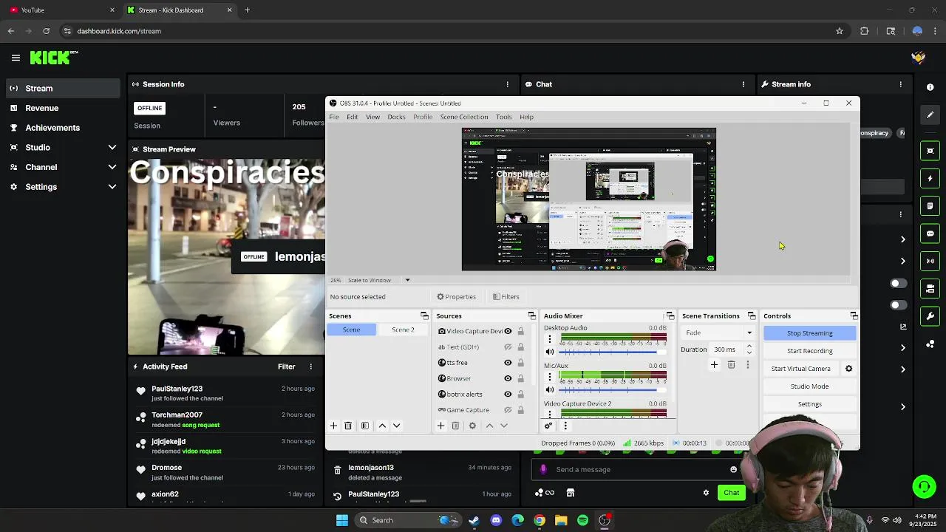Open scene filters icon in Scenes dock

click(364, 426)
